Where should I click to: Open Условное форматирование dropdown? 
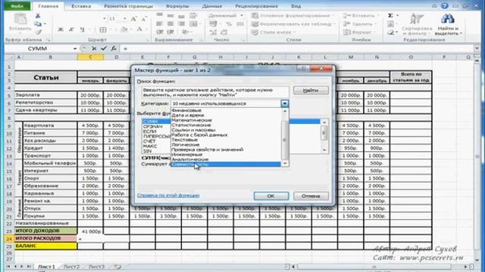tap(293, 15)
